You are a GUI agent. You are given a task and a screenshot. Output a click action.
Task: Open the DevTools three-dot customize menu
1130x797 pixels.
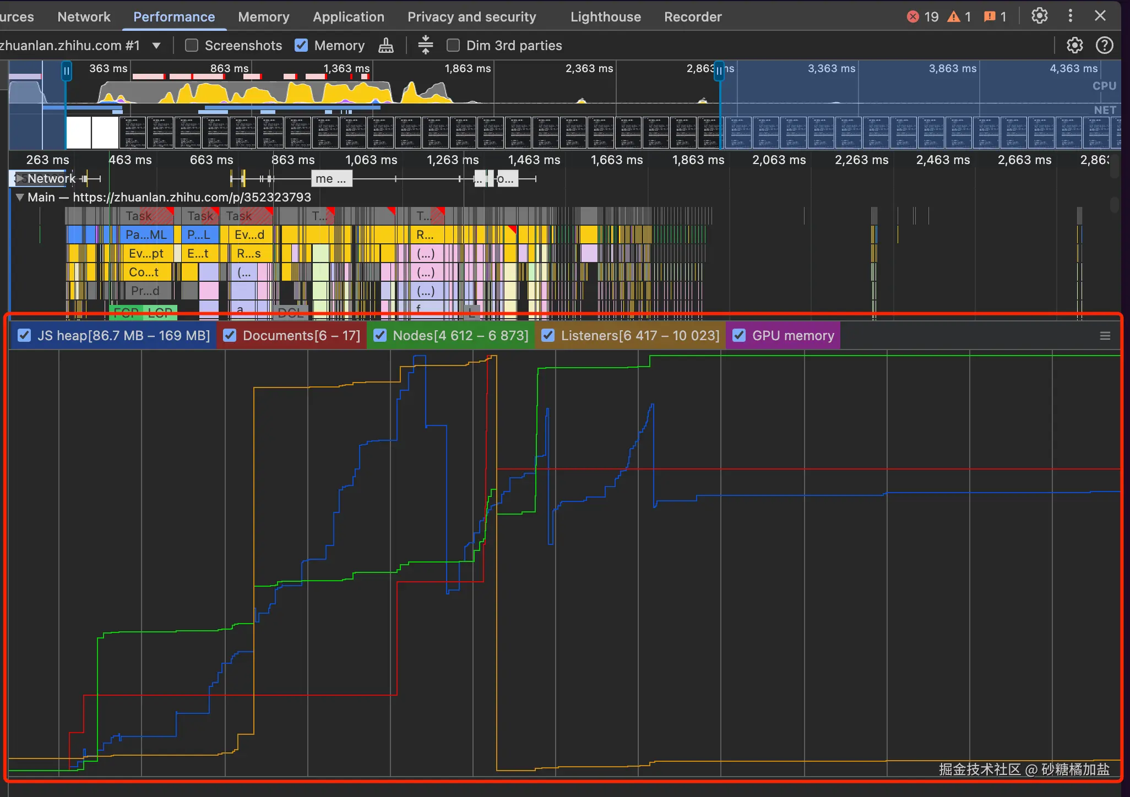click(1070, 16)
